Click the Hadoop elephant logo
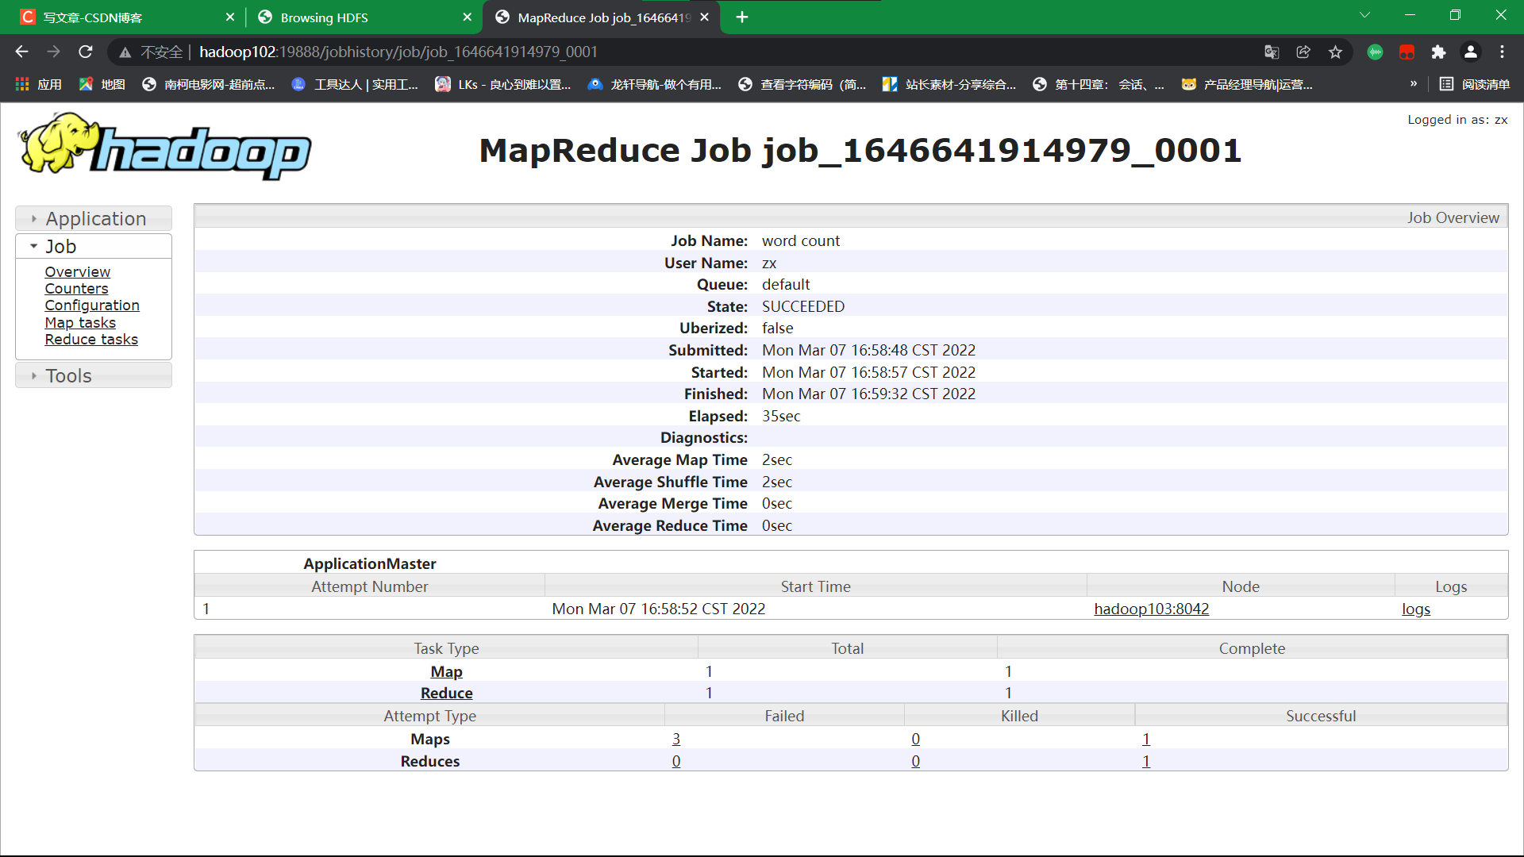Image resolution: width=1524 pixels, height=857 pixels. (x=165, y=146)
